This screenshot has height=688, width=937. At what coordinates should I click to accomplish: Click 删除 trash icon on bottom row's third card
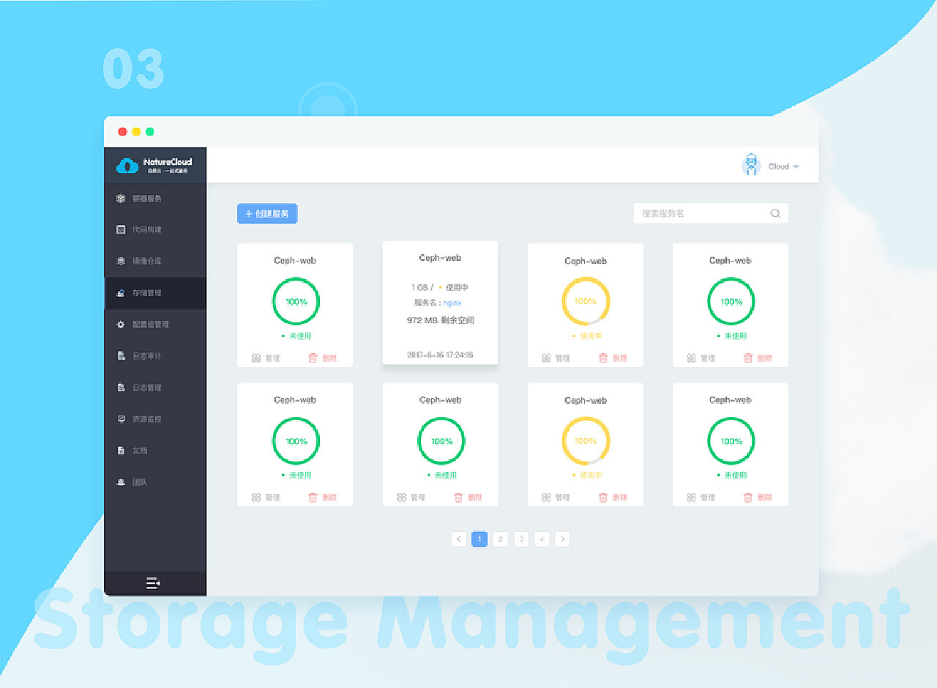(603, 497)
